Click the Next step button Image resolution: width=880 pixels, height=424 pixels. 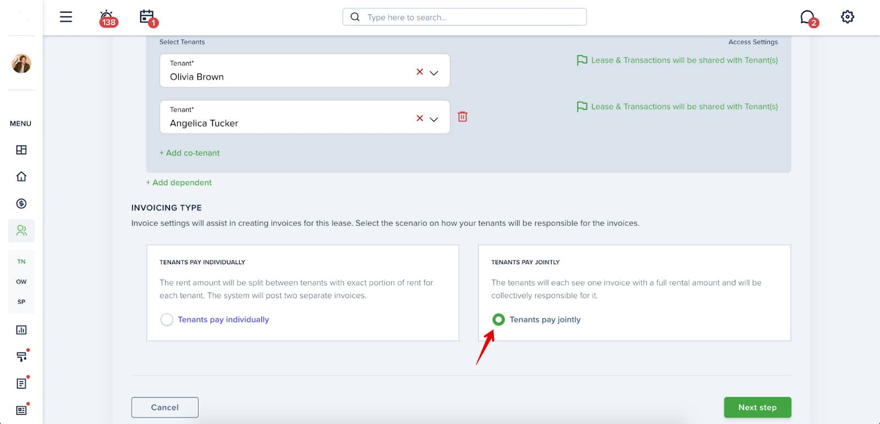pos(757,408)
